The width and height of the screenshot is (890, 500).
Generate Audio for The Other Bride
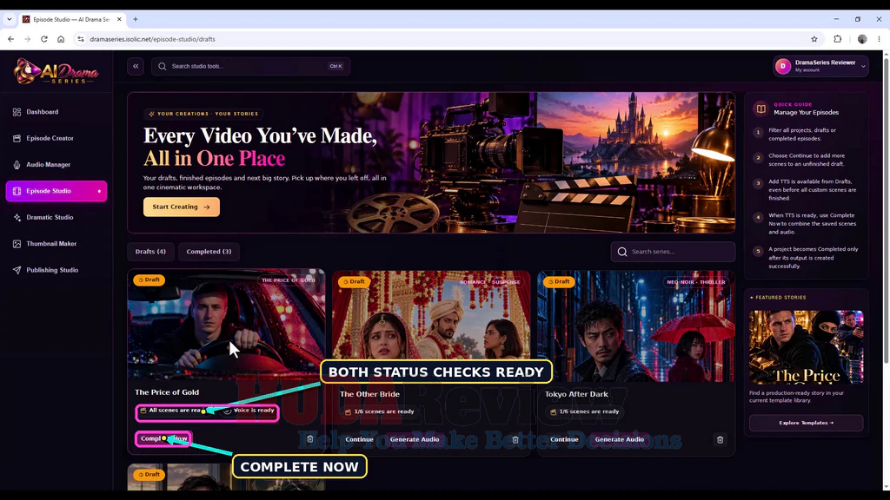[x=415, y=439]
